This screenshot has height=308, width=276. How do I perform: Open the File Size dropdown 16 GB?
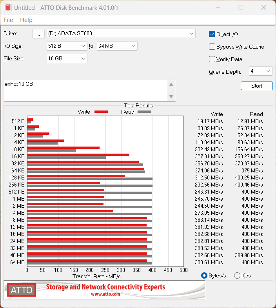67,58
